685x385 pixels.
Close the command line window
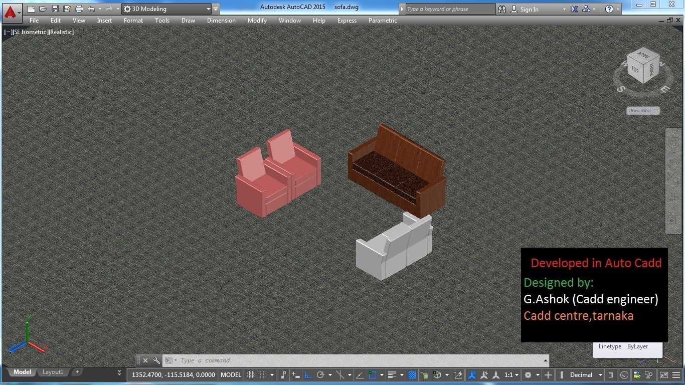145,360
